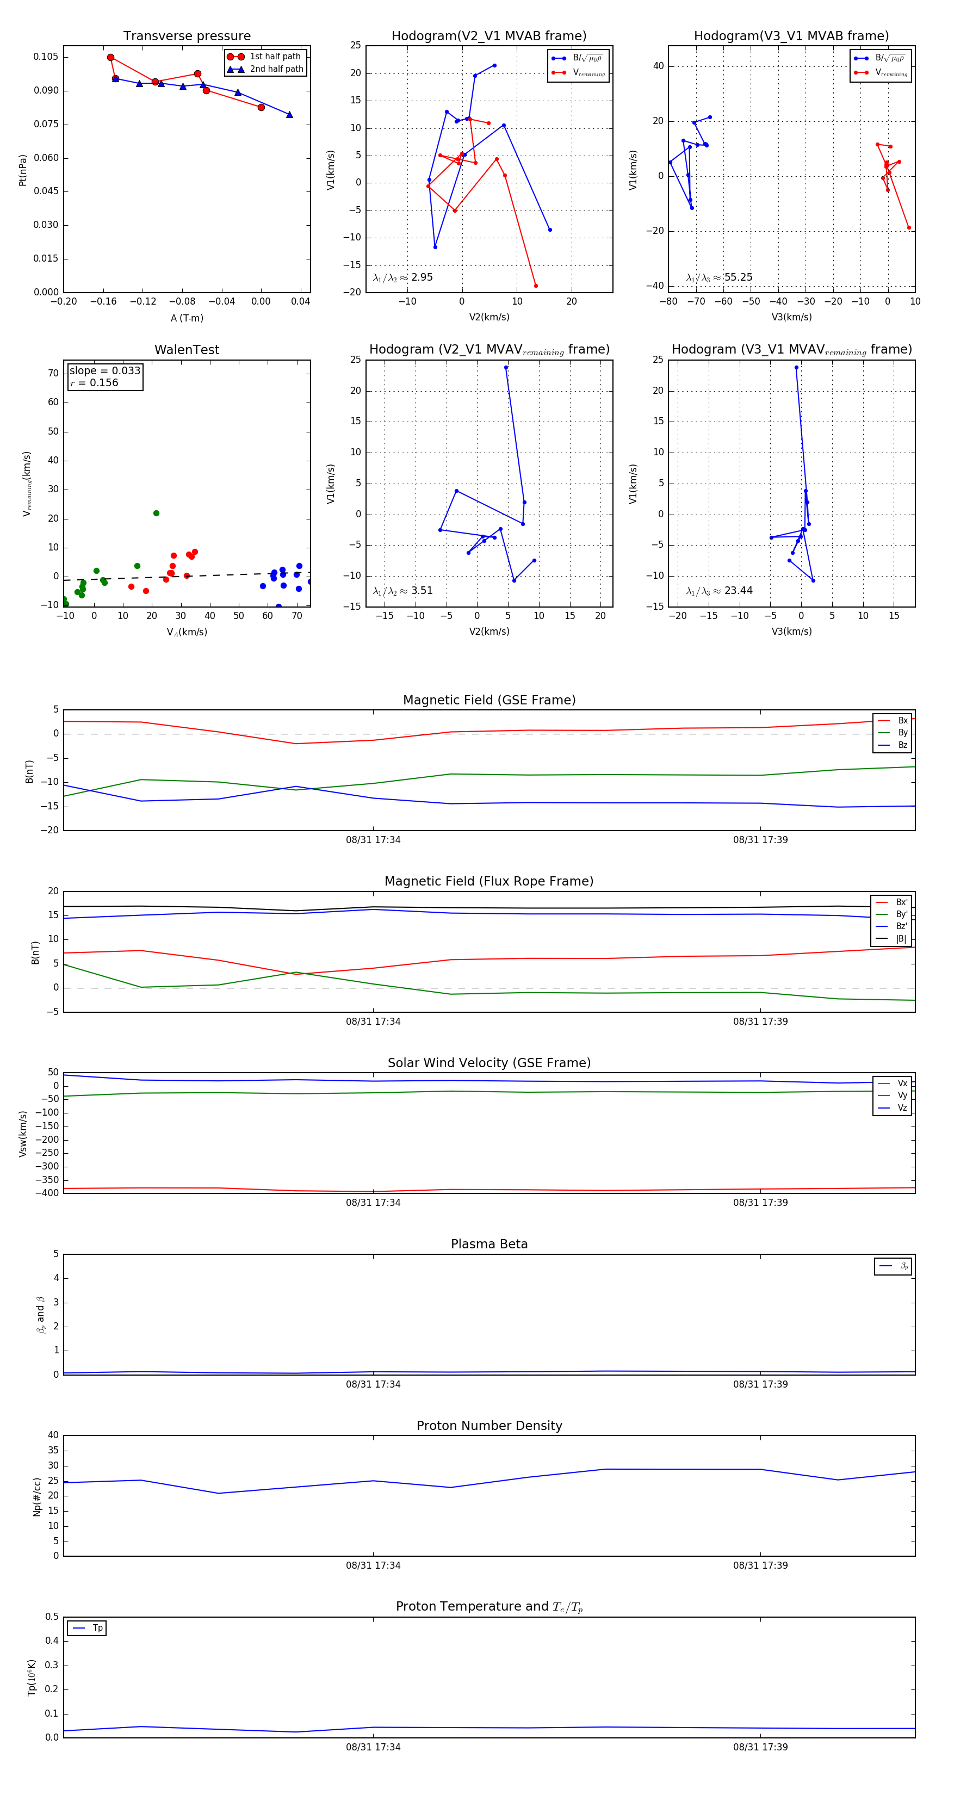This screenshot has width=979, height=1795.
Task: Click the Vz legend entry in the solar wind plot
Action: tap(893, 1108)
